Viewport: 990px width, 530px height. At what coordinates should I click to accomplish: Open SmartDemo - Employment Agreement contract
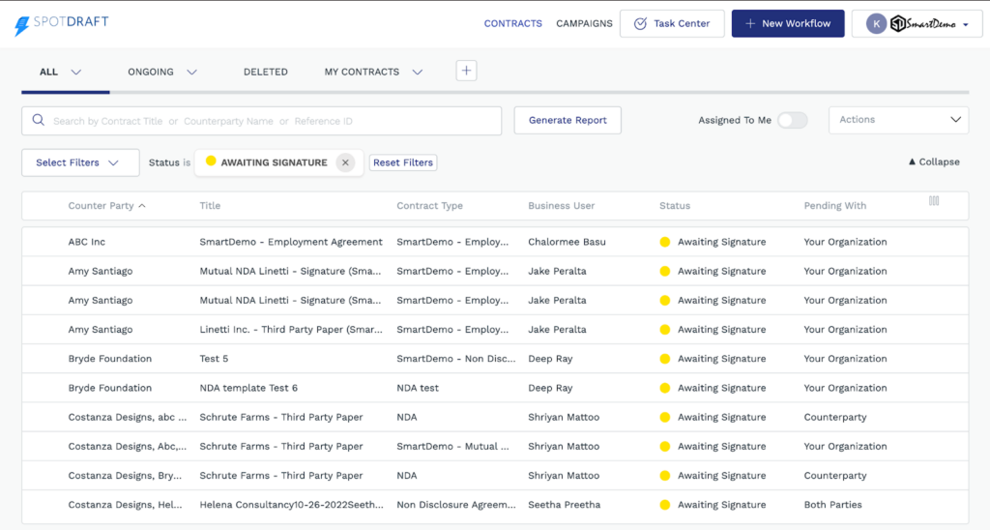pyautogui.click(x=290, y=242)
